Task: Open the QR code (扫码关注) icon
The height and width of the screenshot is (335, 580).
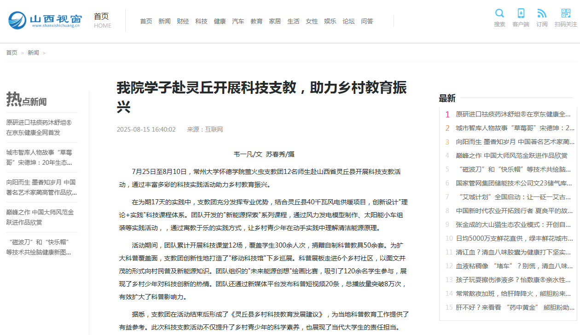Action: (566, 13)
